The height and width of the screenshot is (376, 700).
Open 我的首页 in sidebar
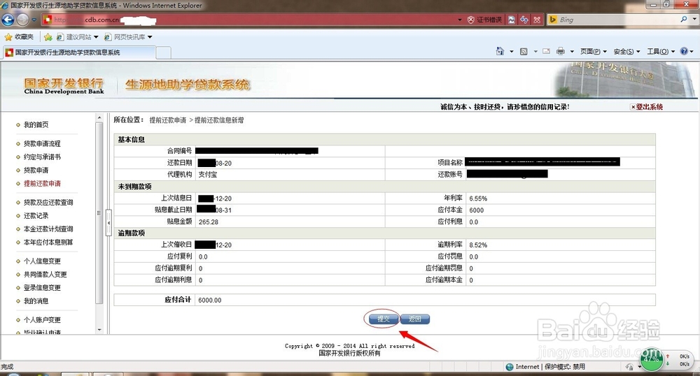point(36,124)
